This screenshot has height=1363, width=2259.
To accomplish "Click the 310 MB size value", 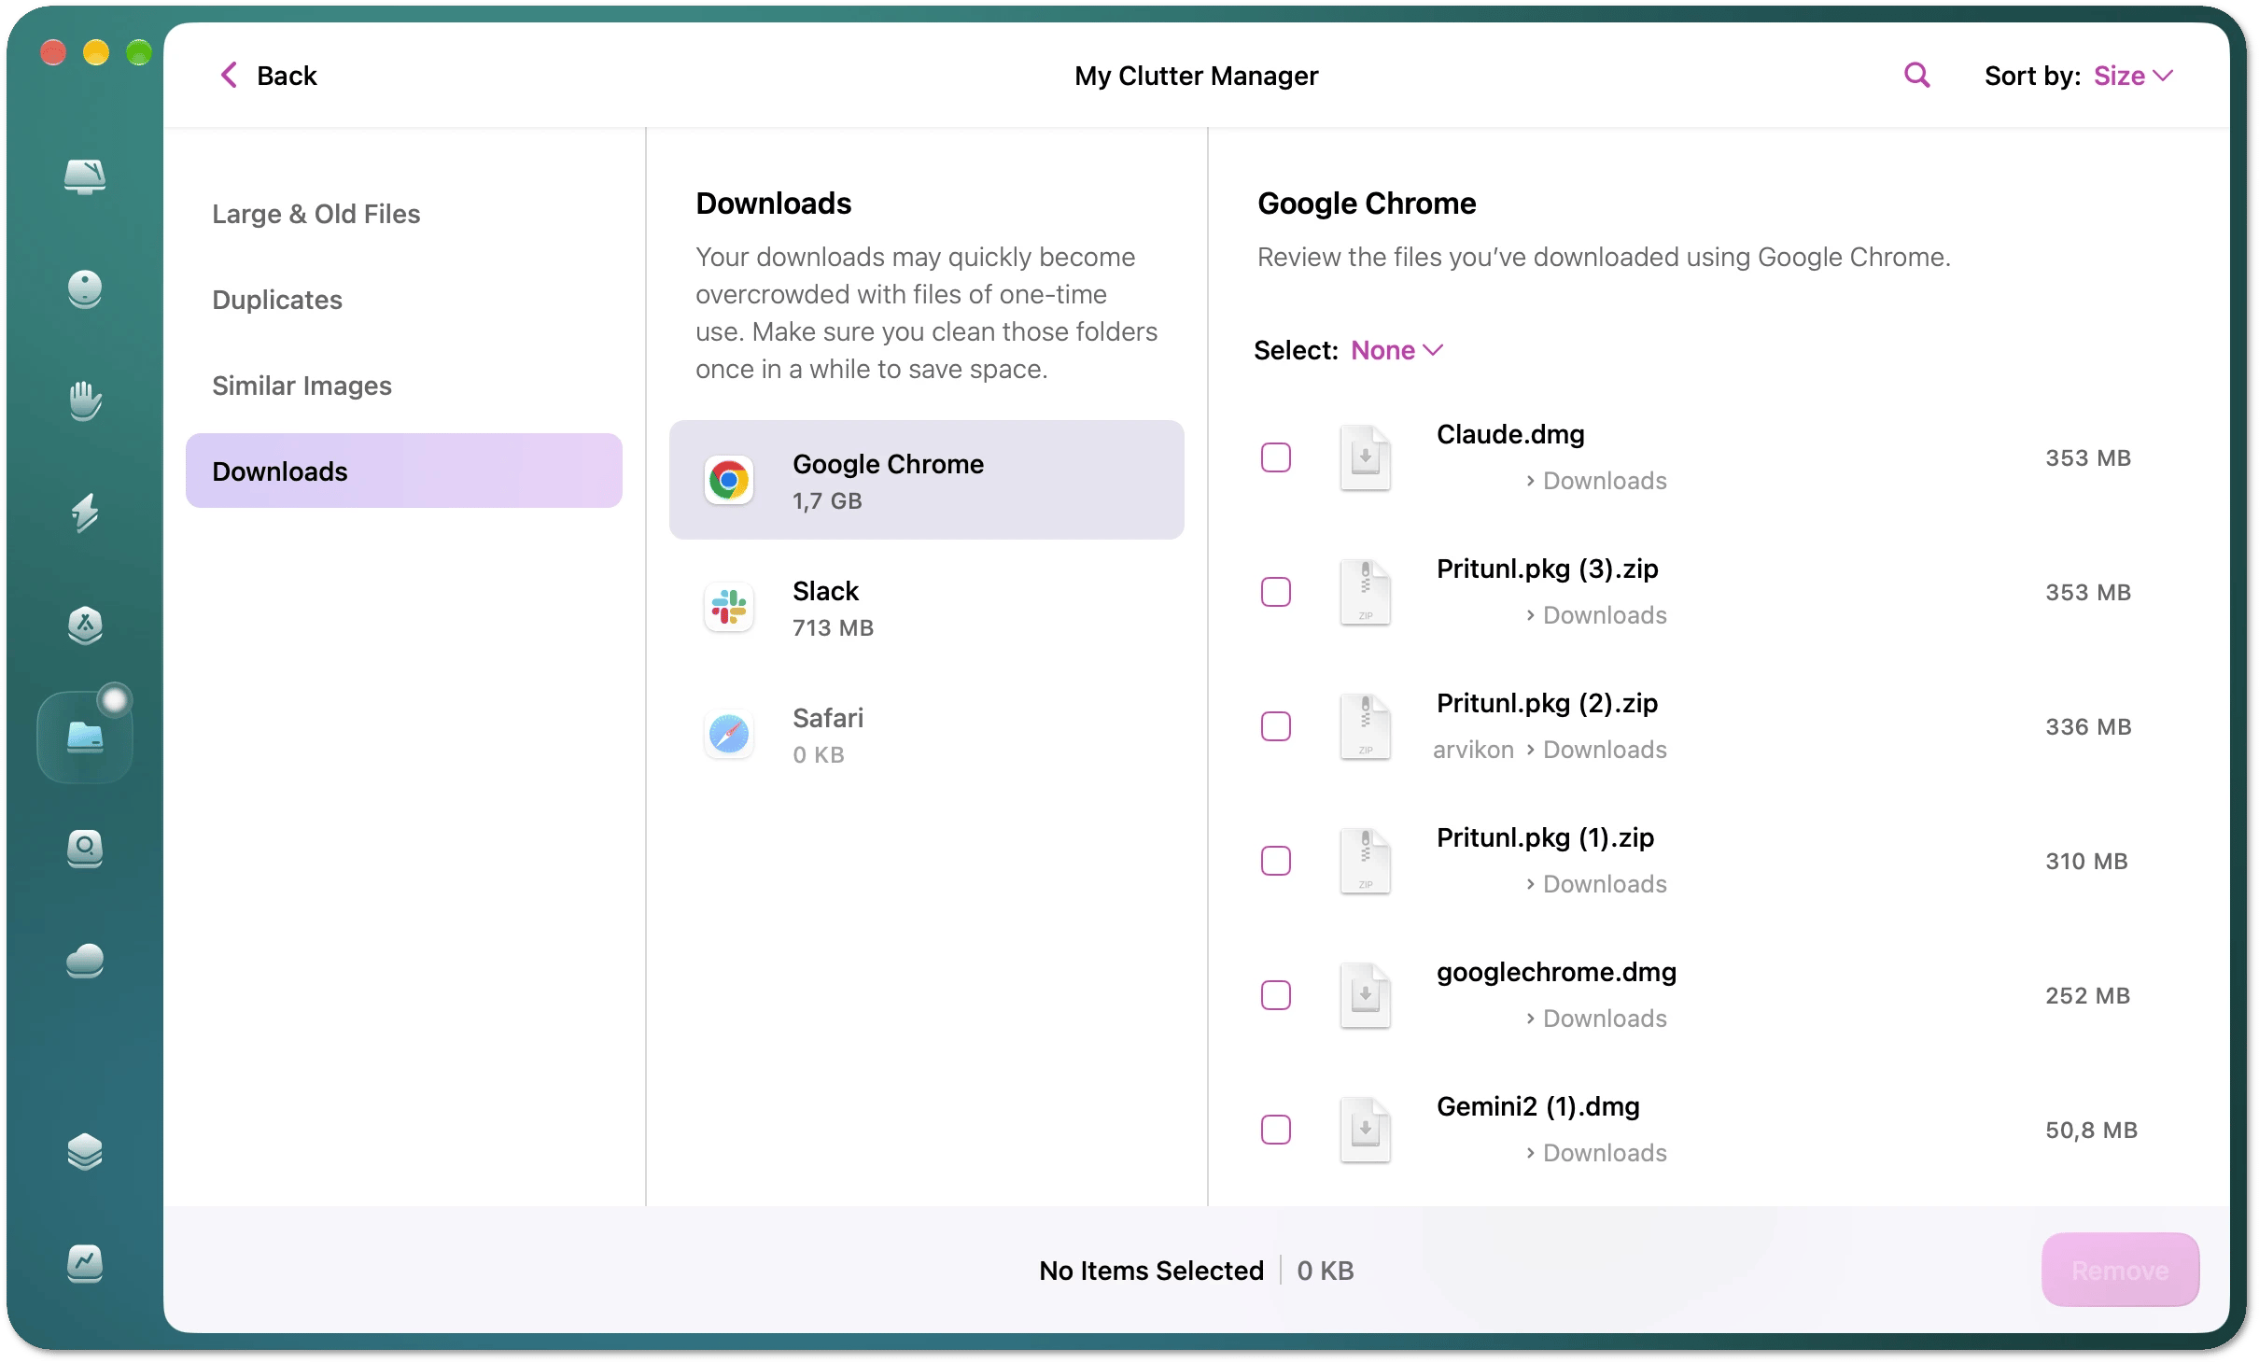I will pos(2086,861).
